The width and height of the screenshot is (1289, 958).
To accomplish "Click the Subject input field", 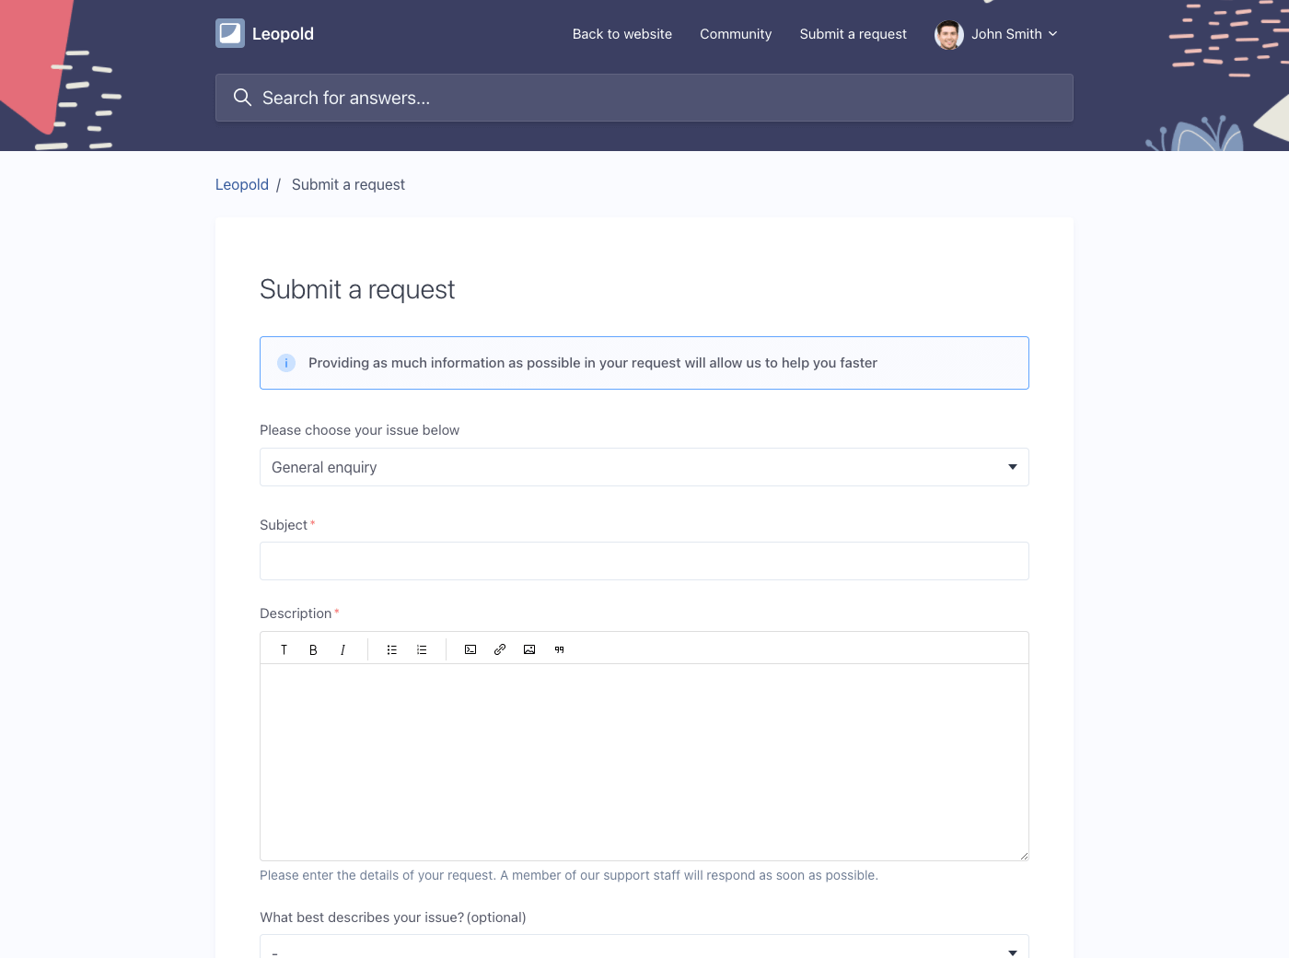I will tap(644, 561).
